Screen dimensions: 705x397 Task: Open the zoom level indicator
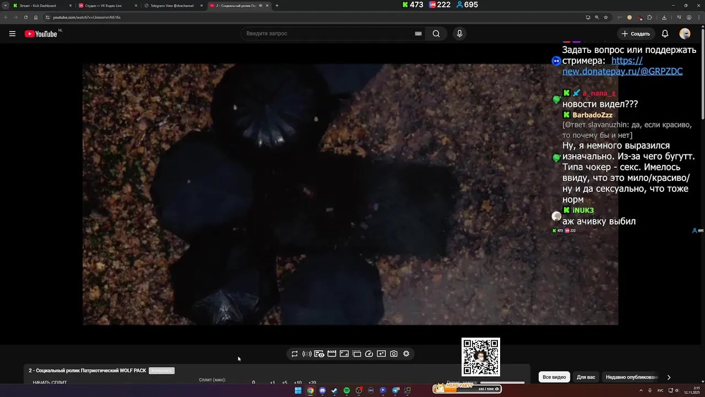pyautogui.click(x=596, y=17)
